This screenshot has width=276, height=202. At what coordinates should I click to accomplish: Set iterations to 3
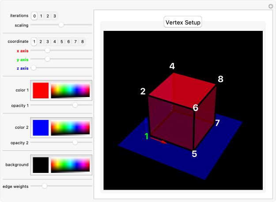pyautogui.click(x=55, y=16)
